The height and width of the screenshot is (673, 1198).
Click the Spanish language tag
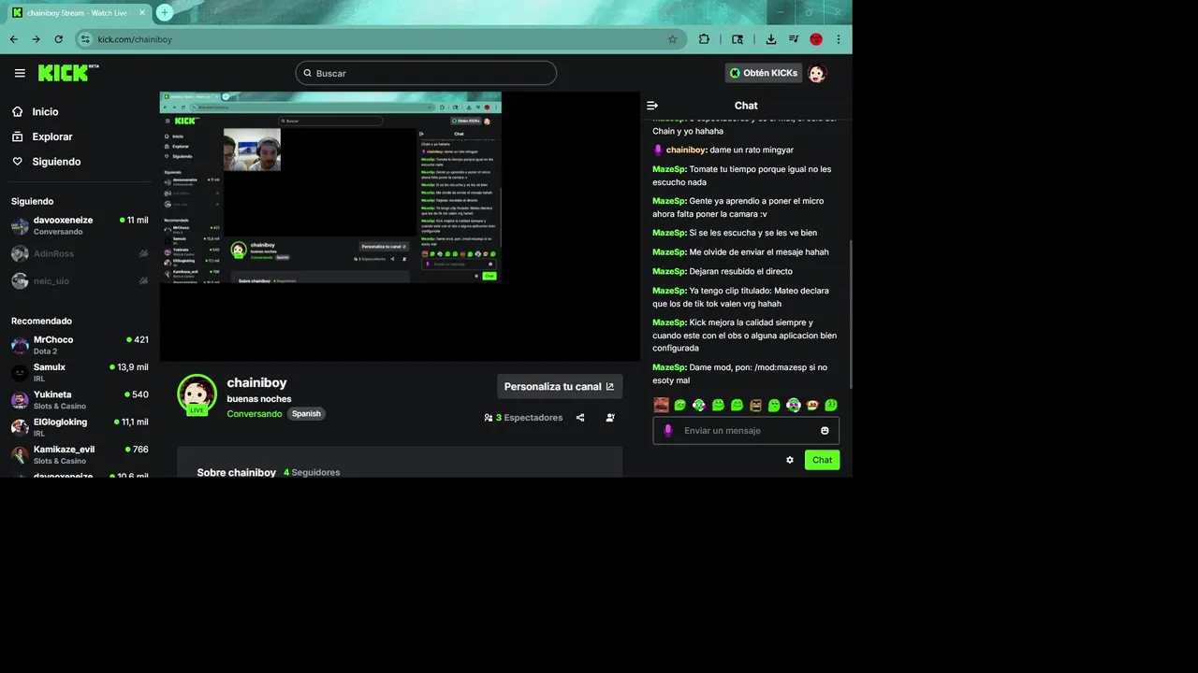[x=306, y=413]
